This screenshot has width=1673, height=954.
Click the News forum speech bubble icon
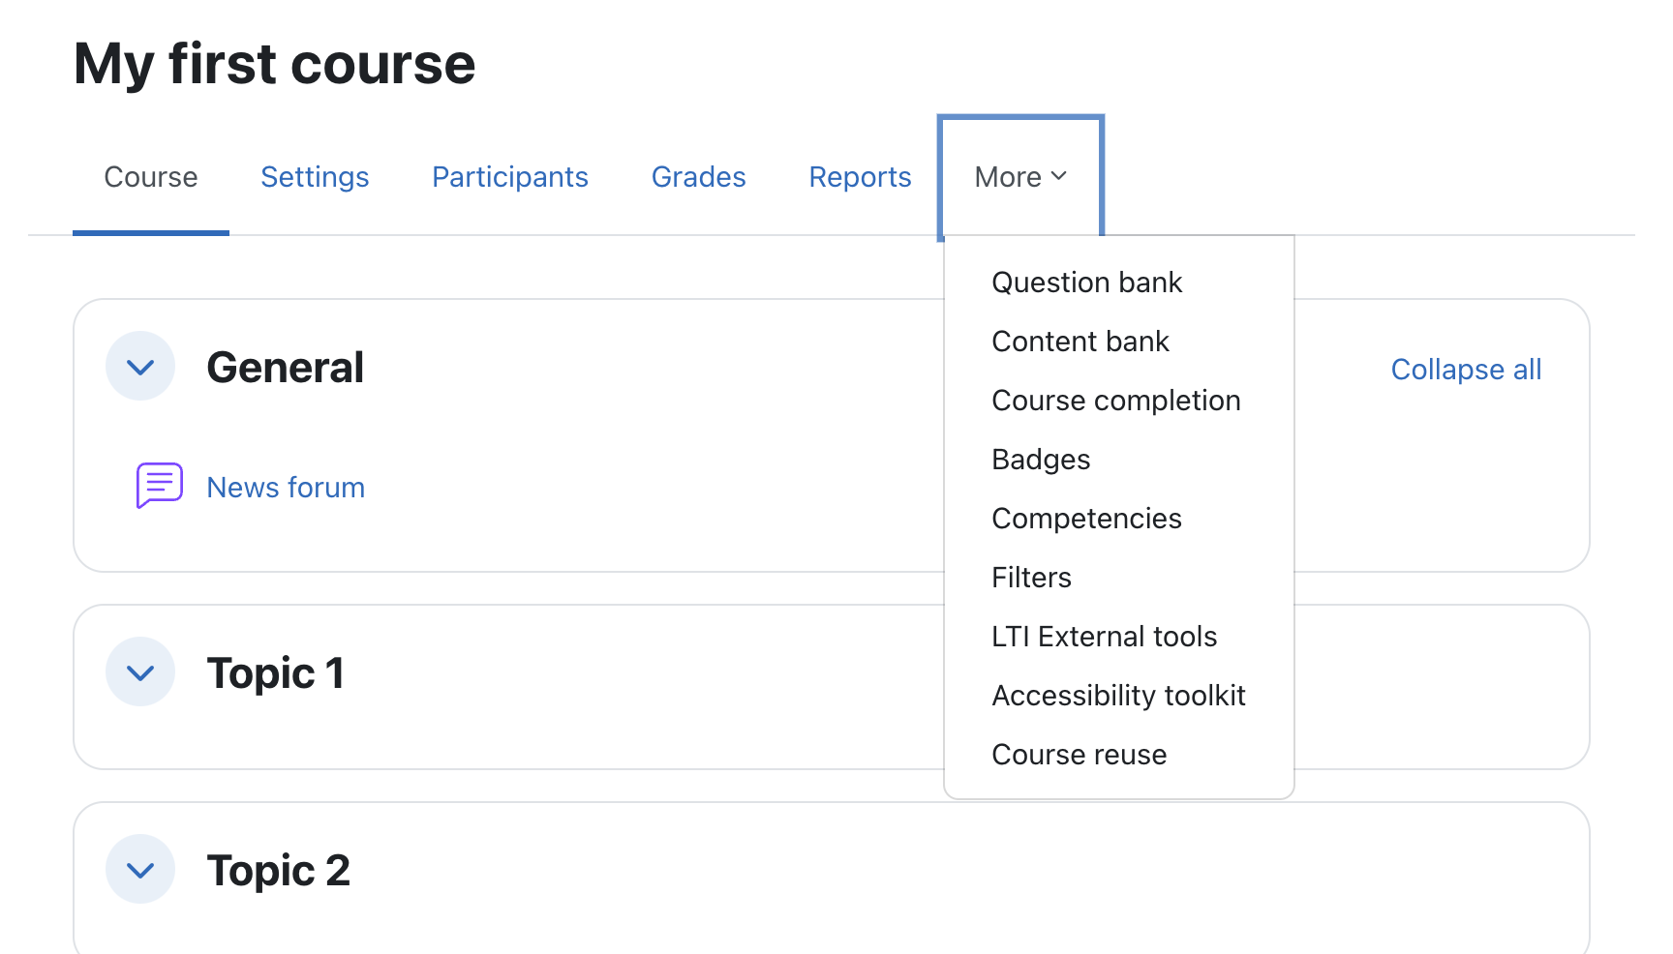tap(160, 486)
